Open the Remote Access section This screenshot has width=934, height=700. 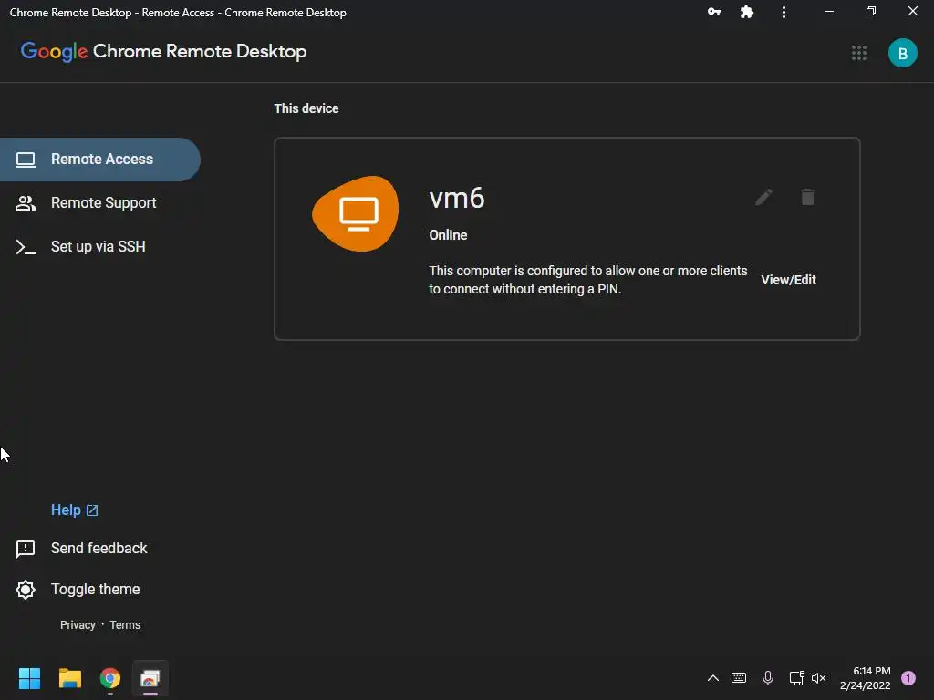[100, 159]
